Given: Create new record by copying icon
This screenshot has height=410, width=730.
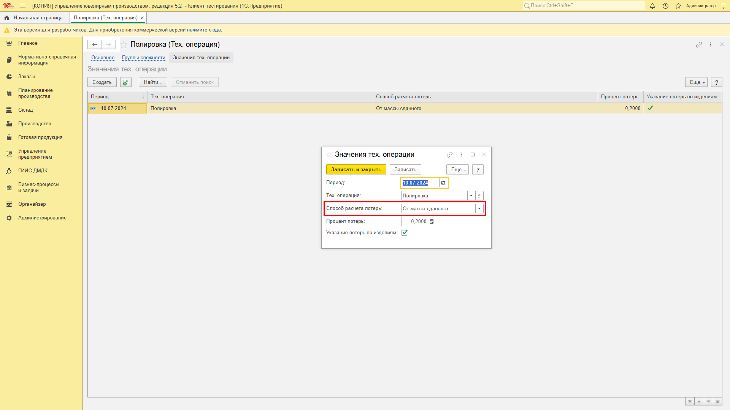Looking at the screenshot, I should pos(126,82).
